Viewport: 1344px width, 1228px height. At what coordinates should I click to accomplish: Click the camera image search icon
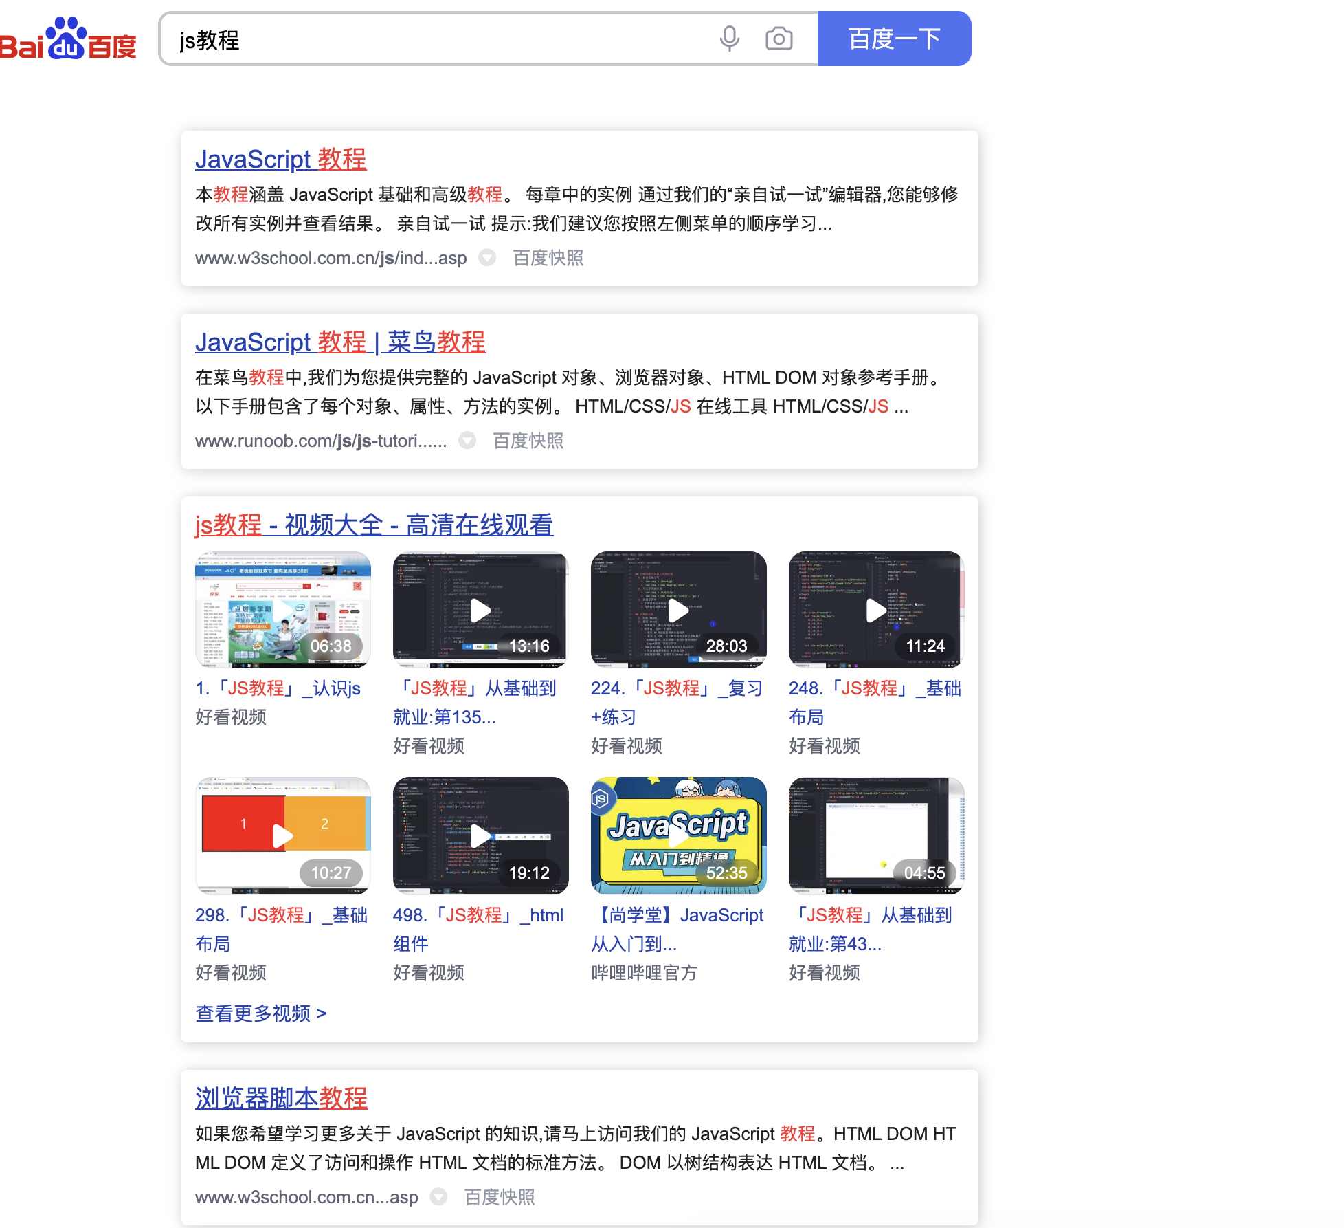coord(779,39)
